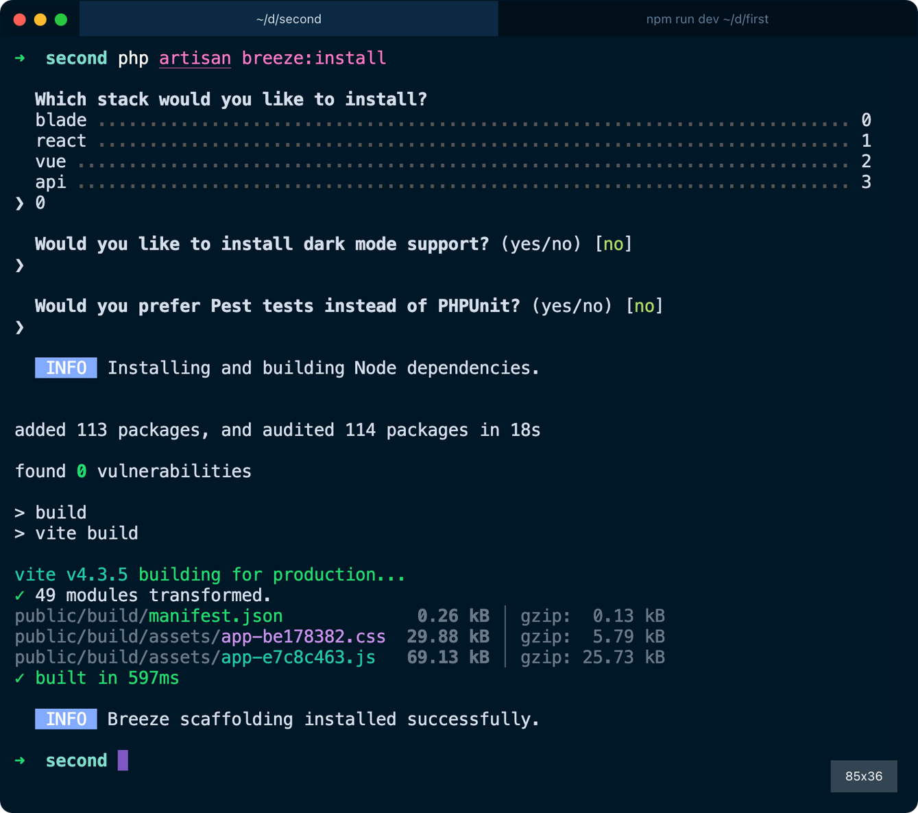Click the red close window button
The height and width of the screenshot is (813, 918).
20,19
